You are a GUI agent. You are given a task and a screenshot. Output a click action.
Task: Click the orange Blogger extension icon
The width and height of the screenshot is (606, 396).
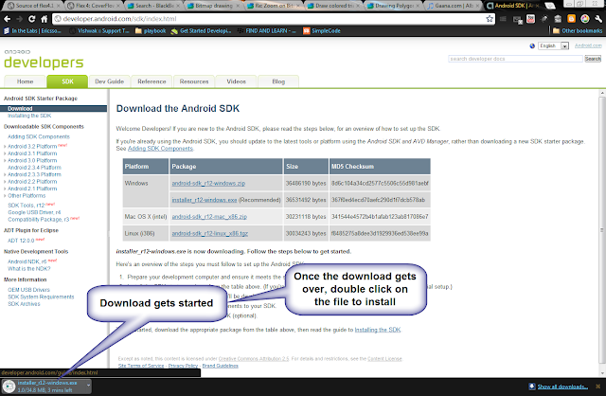point(571,19)
